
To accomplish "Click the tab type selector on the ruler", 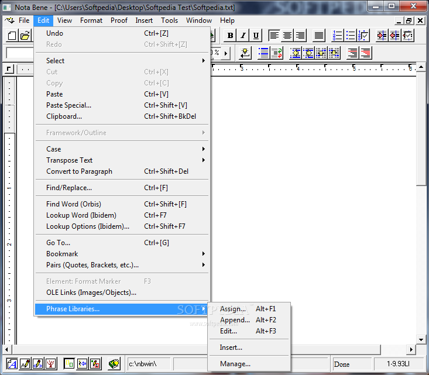I will [x=9, y=69].
